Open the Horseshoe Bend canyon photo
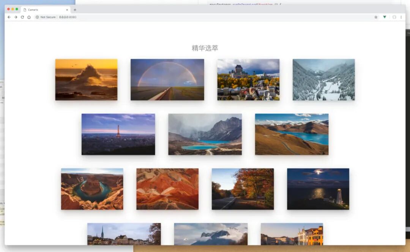Viewport: 410px width, 252px height. 92,189
